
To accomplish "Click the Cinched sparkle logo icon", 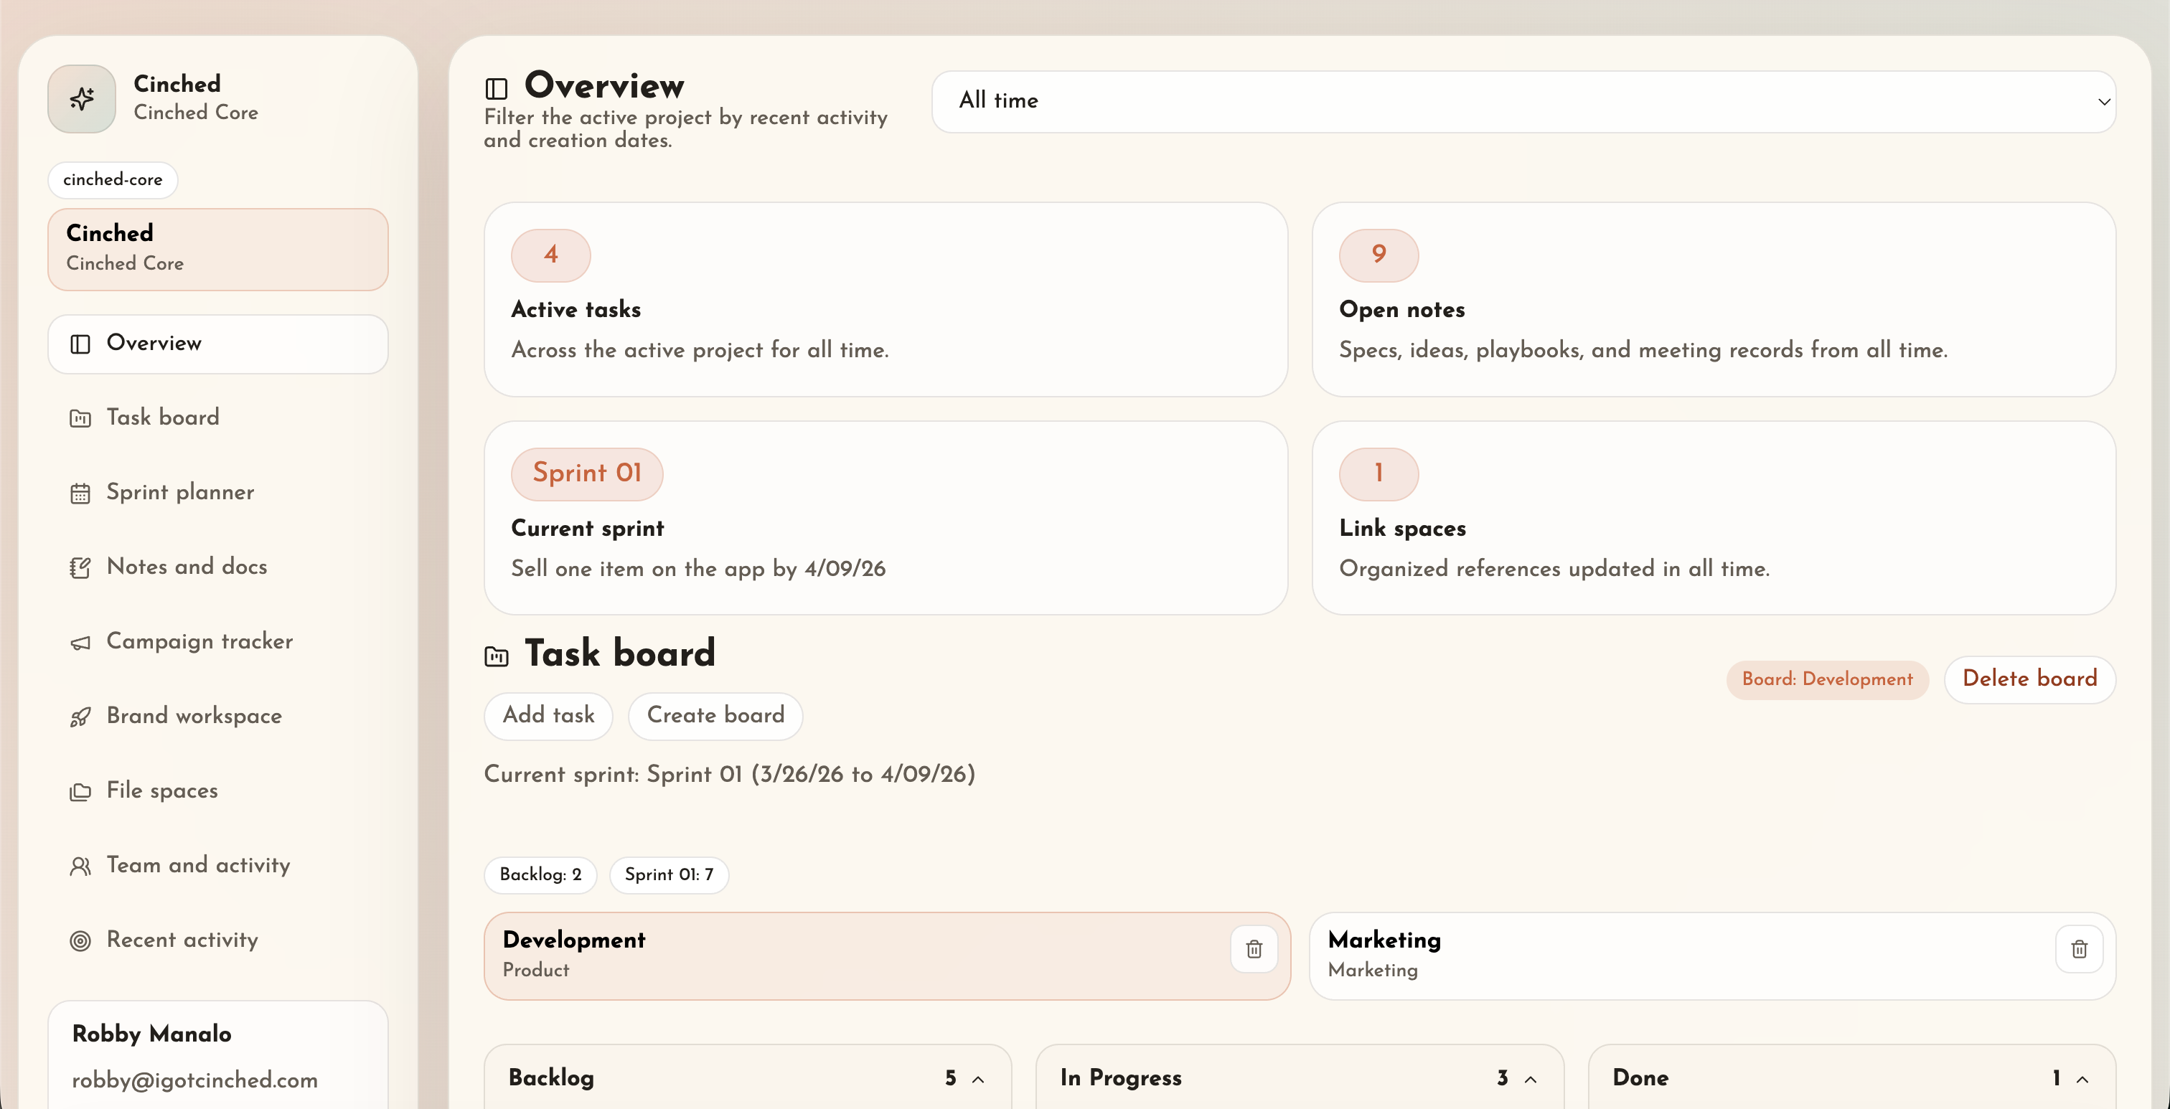I will (x=82, y=98).
